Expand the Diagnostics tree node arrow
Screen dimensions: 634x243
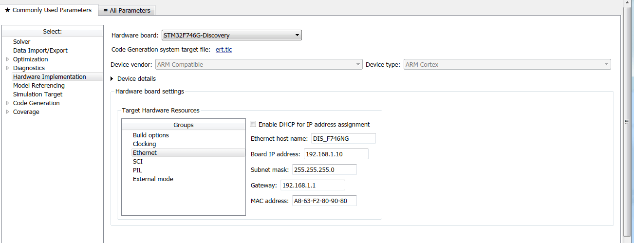point(7,68)
